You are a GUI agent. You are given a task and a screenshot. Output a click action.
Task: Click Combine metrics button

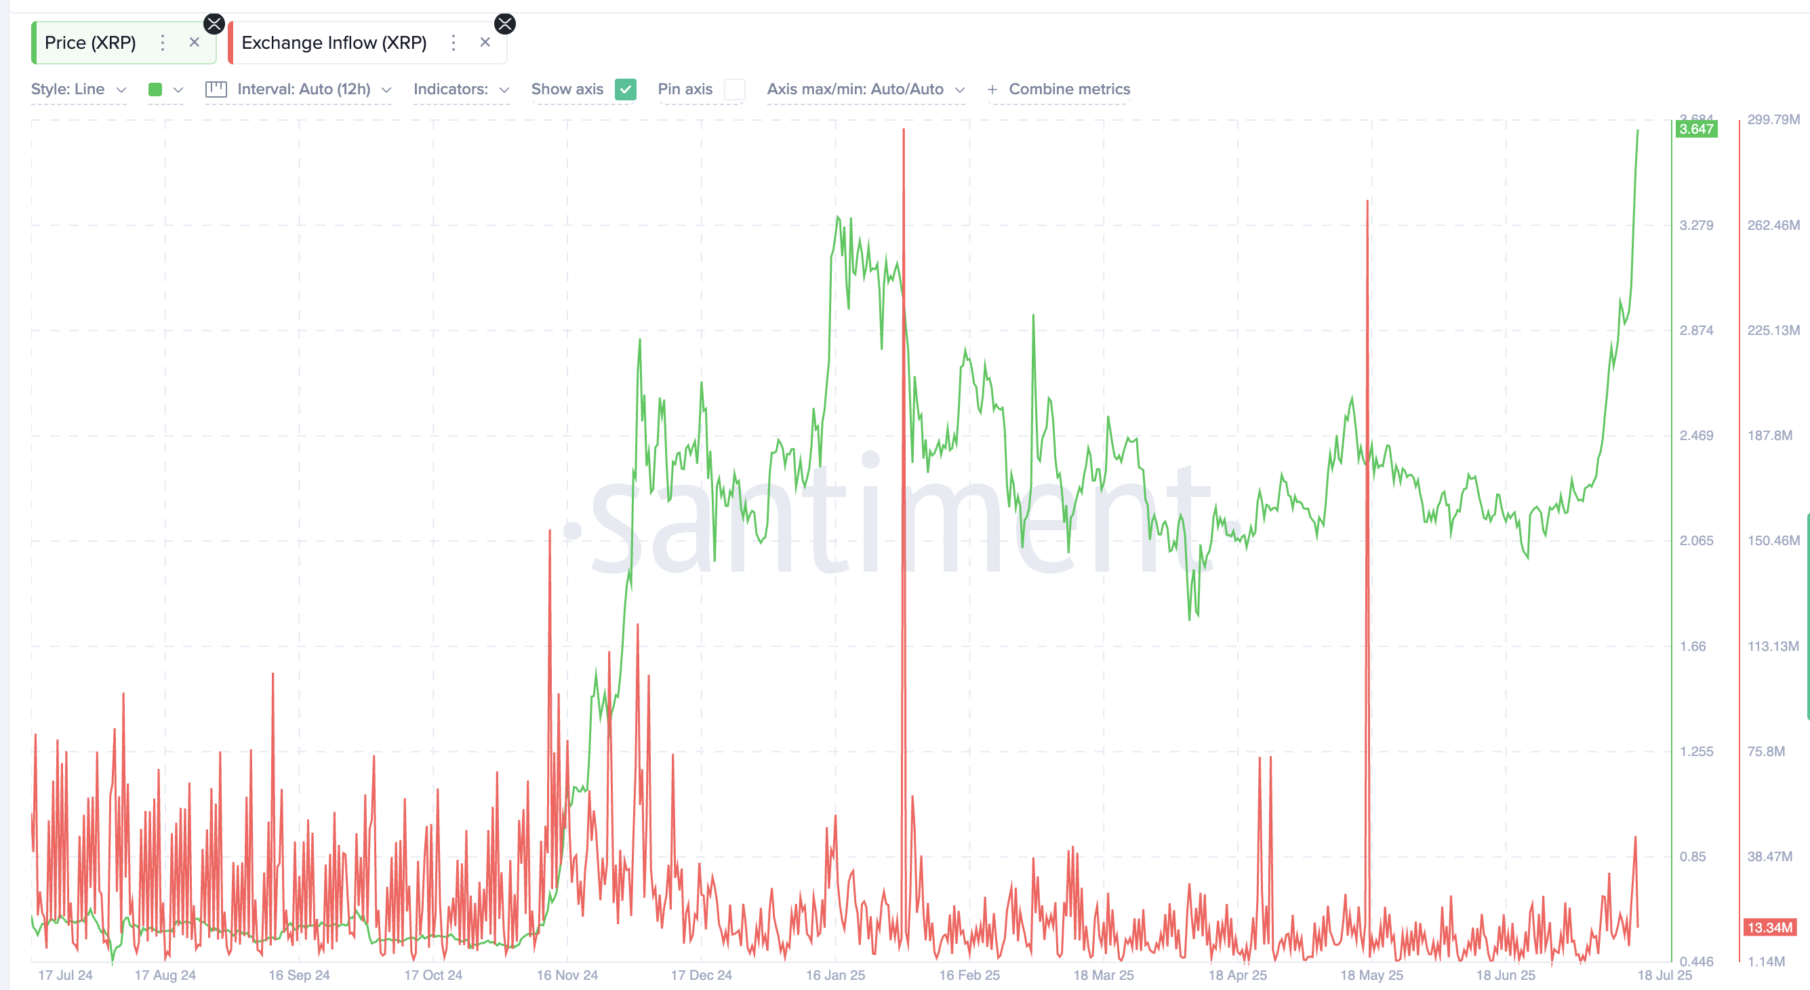click(x=1069, y=90)
